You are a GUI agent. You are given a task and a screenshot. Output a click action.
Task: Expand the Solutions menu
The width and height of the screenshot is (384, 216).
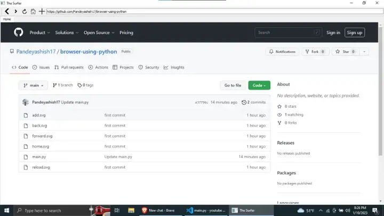[x=67, y=33]
